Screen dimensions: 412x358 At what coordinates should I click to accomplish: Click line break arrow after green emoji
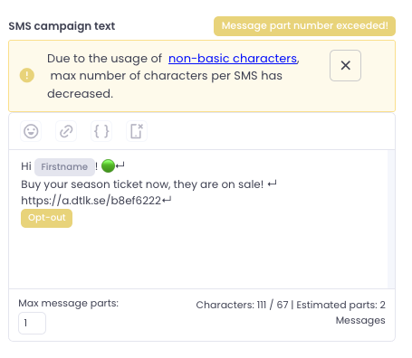point(120,165)
